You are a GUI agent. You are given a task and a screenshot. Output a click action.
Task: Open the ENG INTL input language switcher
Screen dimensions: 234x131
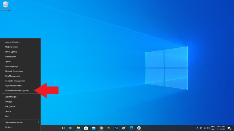tap(213, 128)
